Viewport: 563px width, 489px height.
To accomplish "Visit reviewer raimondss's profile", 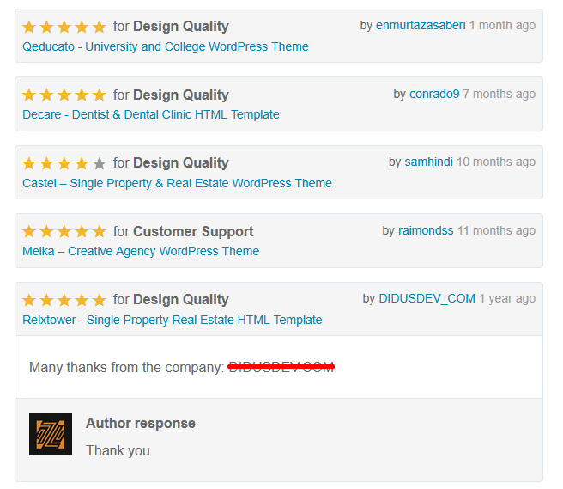I will 426,230.
